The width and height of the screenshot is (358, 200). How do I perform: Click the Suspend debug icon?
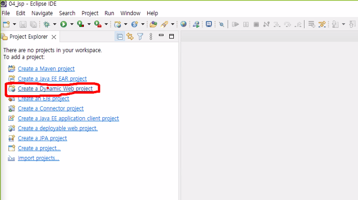point(246,24)
